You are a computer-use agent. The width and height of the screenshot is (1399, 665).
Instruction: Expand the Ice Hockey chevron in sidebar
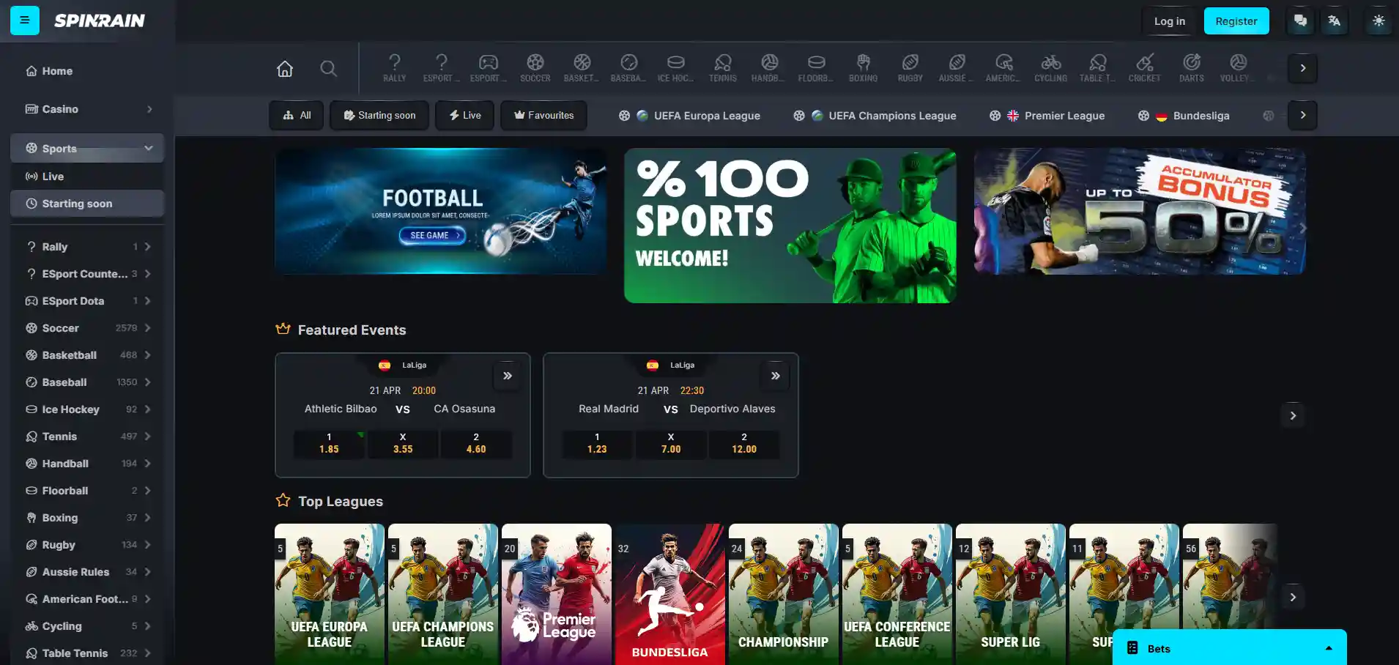[147, 409]
